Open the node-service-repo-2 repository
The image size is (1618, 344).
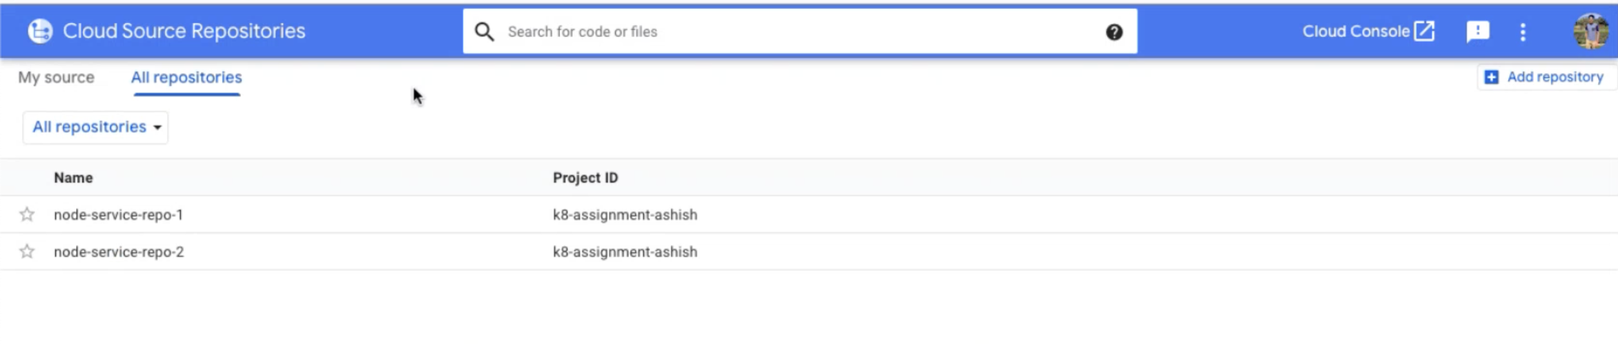(x=119, y=252)
